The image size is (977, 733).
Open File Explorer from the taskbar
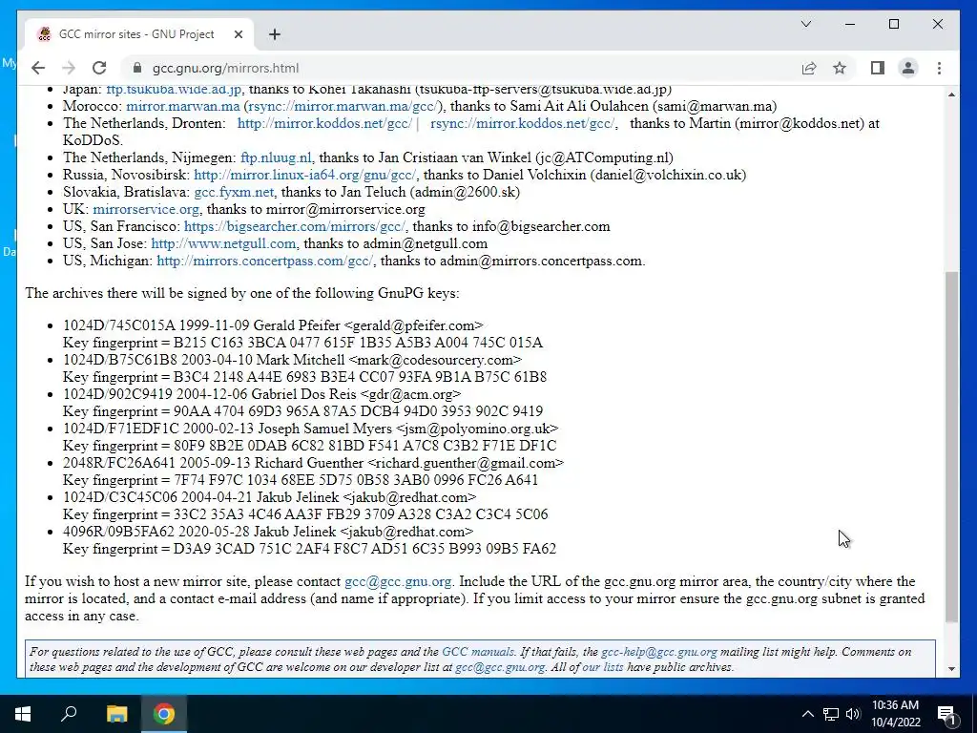pyautogui.click(x=116, y=714)
